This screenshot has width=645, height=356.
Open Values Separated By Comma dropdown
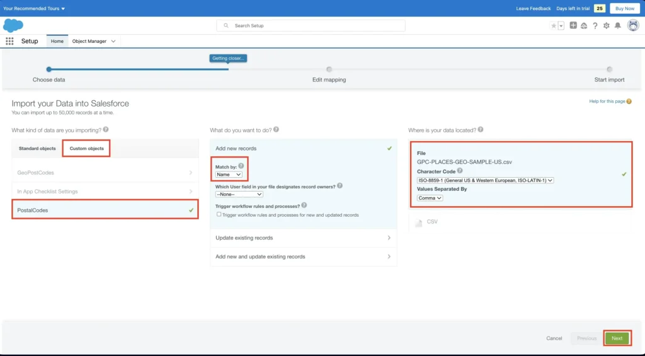(430, 198)
